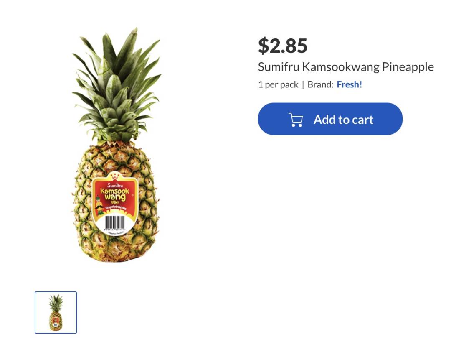Click the "1 per pack" text
451x342 pixels.
(278, 84)
